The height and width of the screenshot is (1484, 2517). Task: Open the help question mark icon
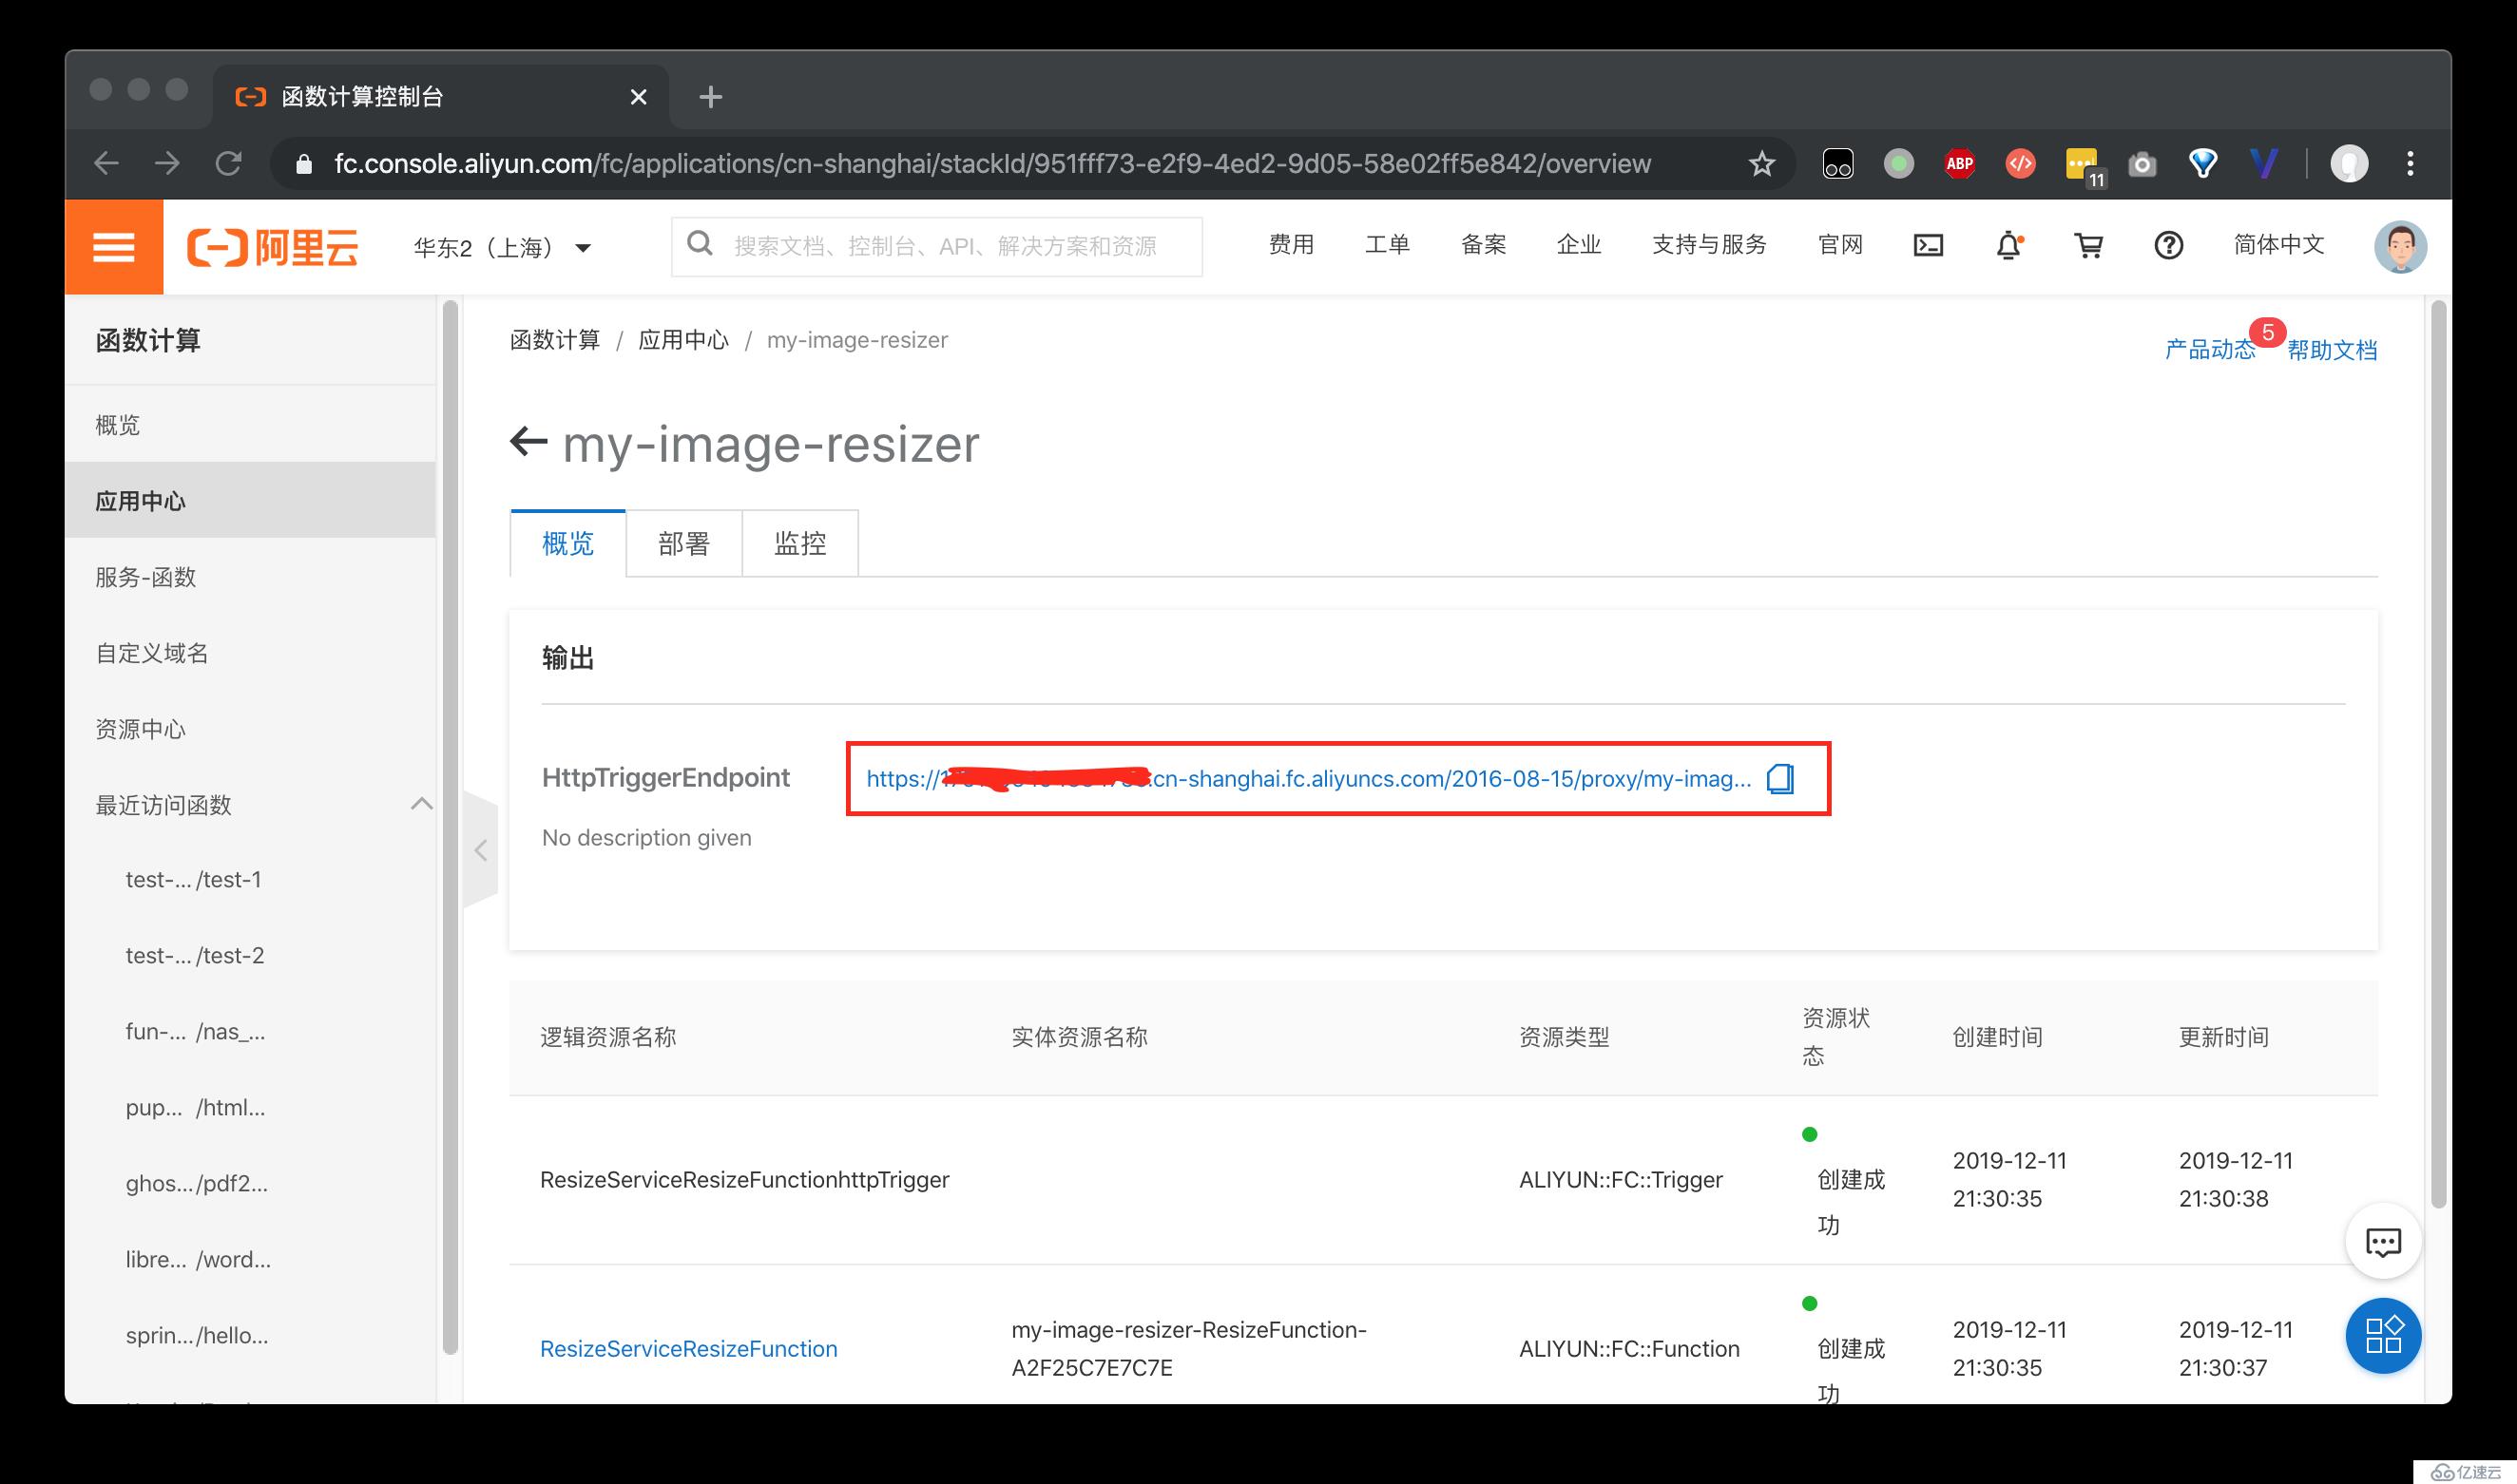coord(2168,245)
